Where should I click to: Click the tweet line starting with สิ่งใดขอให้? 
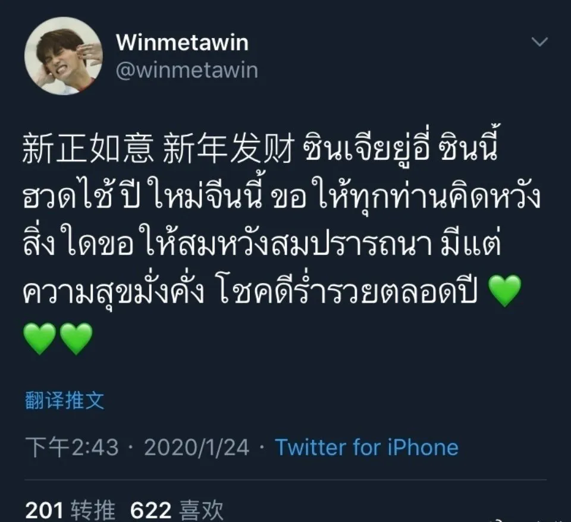coord(262,243)
